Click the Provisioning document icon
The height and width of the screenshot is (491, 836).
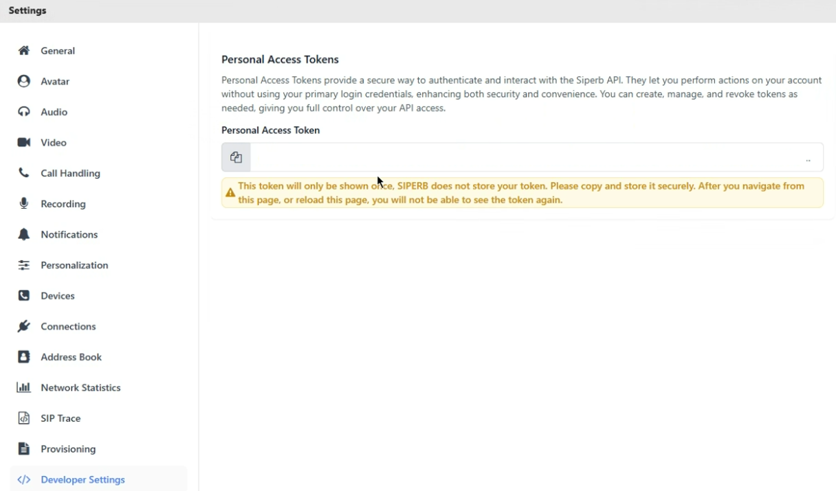coord(24,449)
